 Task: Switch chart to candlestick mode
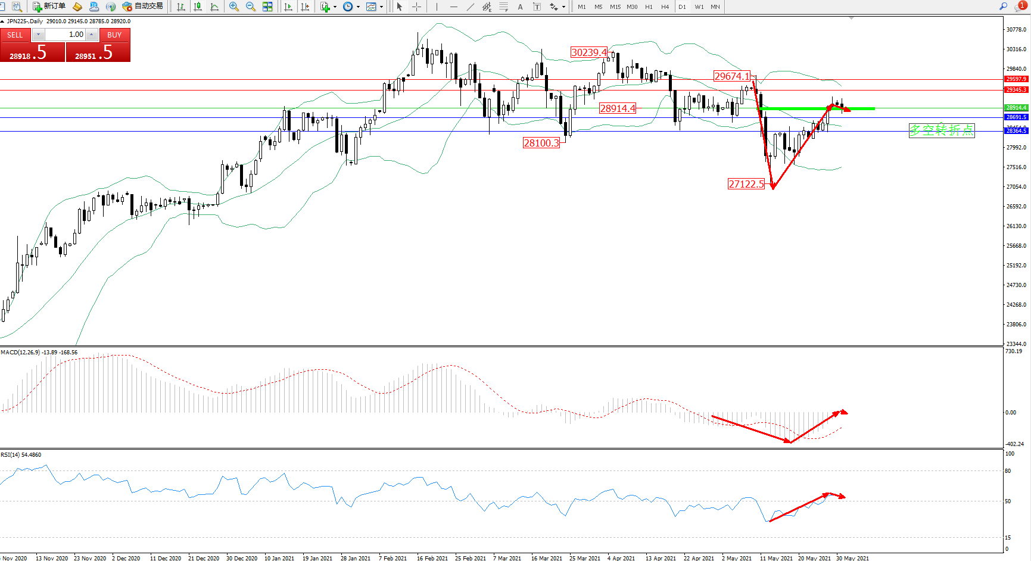(x=198, y=7)
